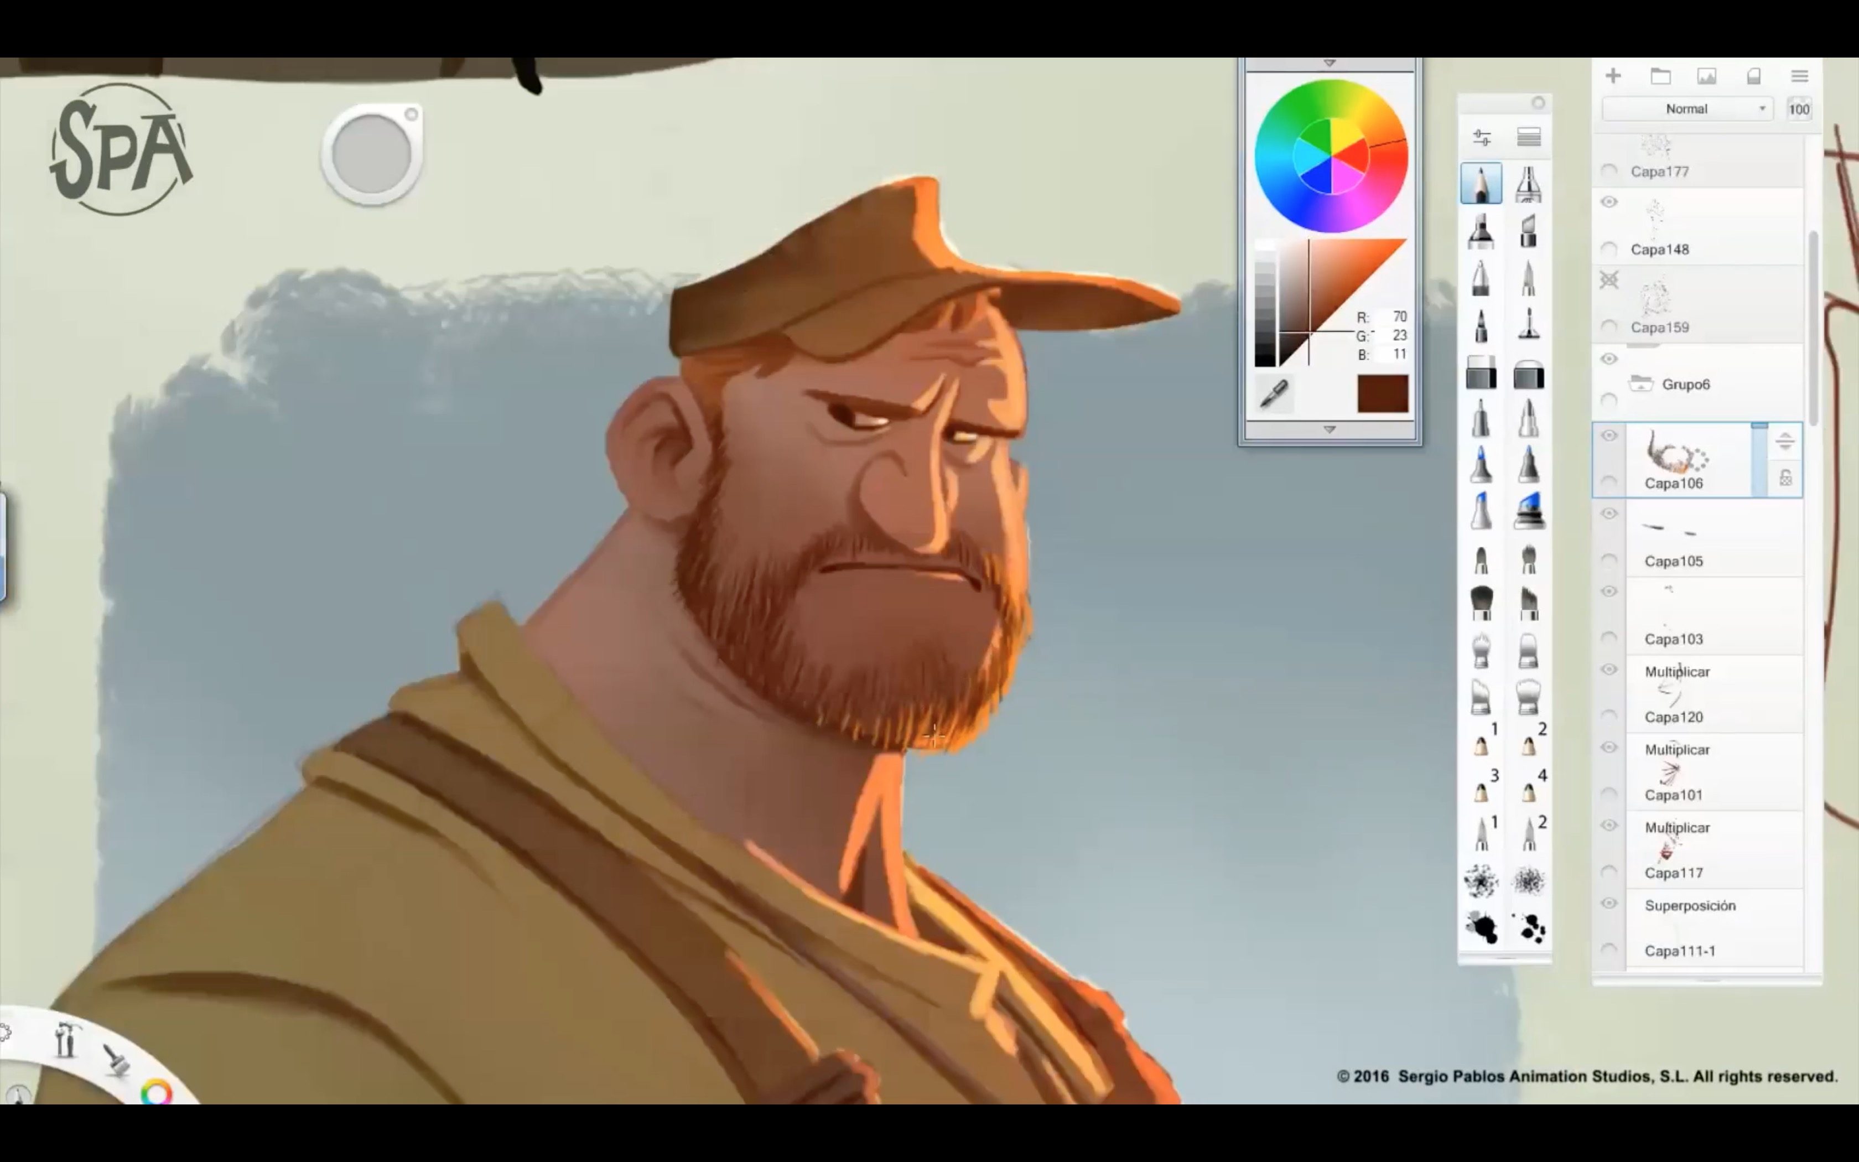Open the brush library icon
Screen dimensions: 1859x1162
[1529, 138]
